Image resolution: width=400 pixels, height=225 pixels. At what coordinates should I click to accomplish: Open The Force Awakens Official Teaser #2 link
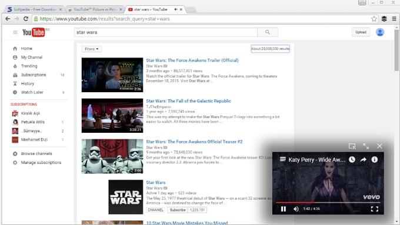[194, 142]
